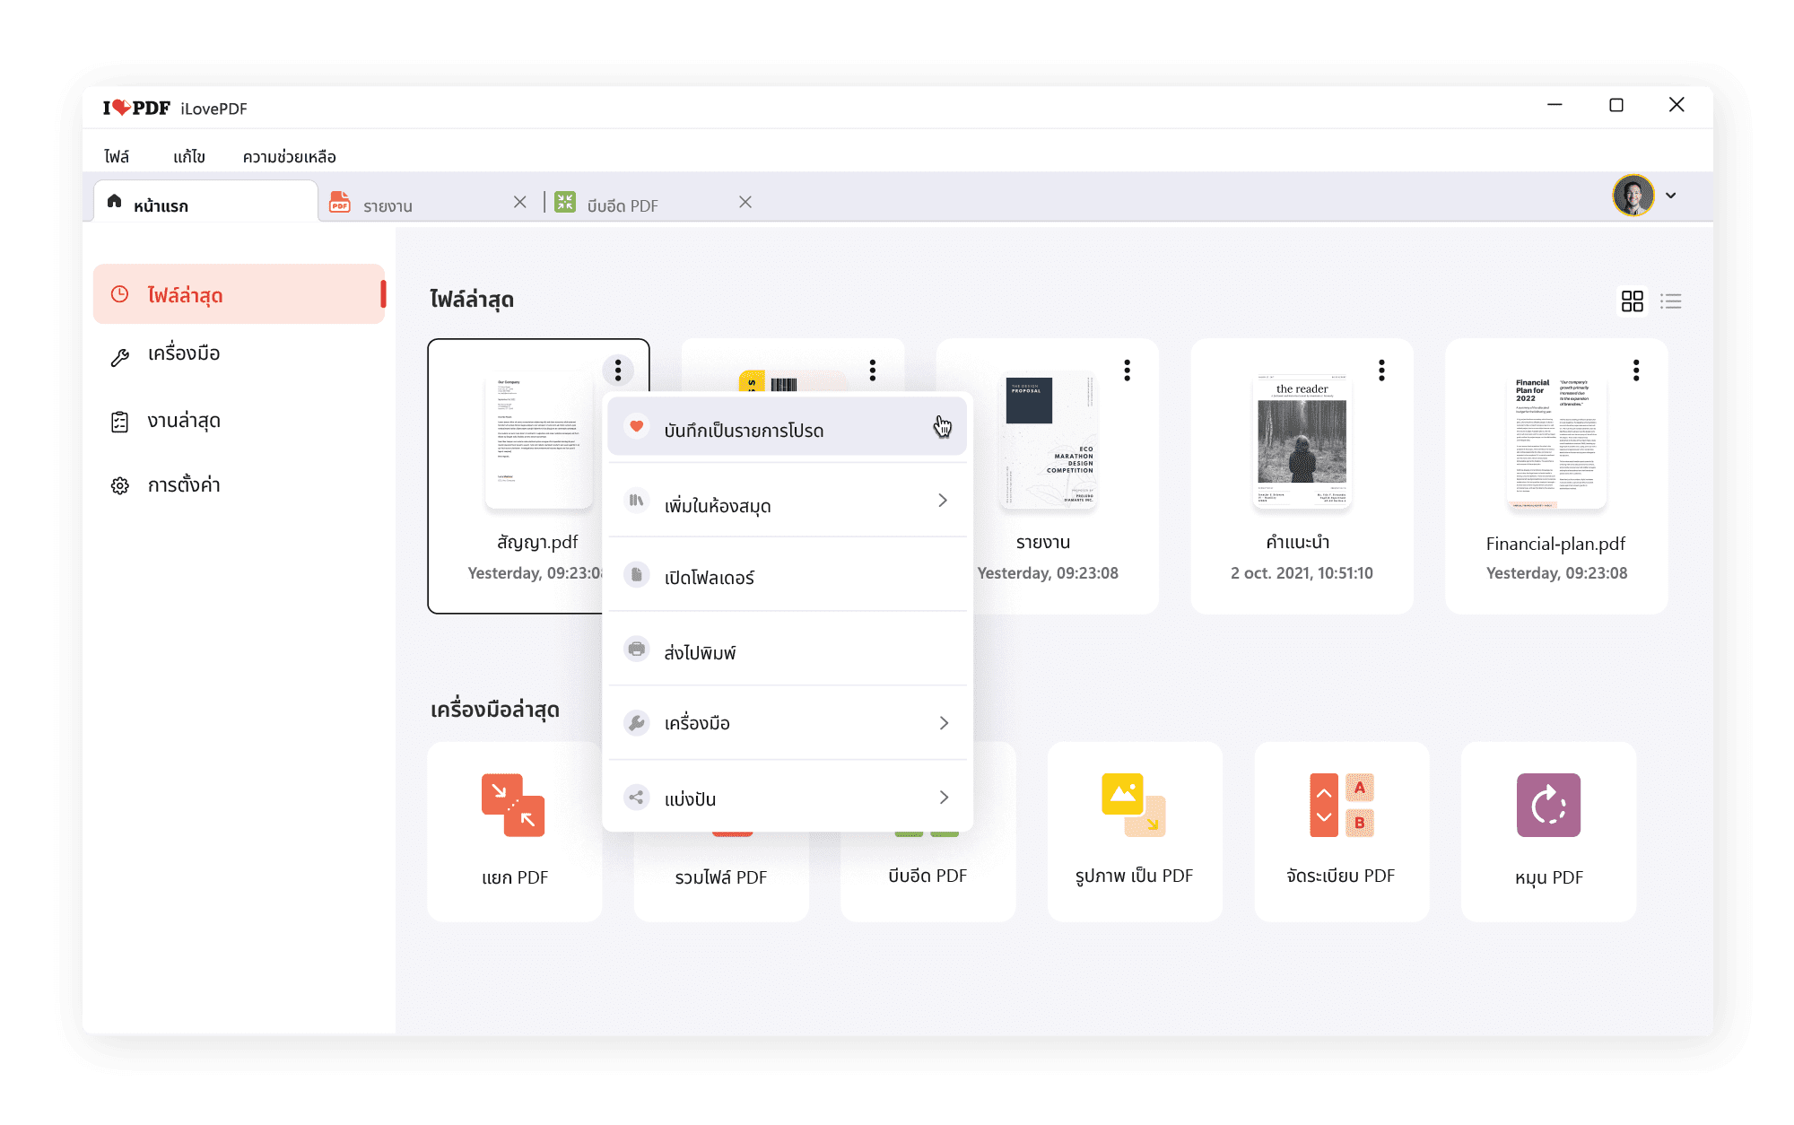
Task: Select the รายงาน file thumbnail
Action: pyautogui.click(x=1049, y=440)
